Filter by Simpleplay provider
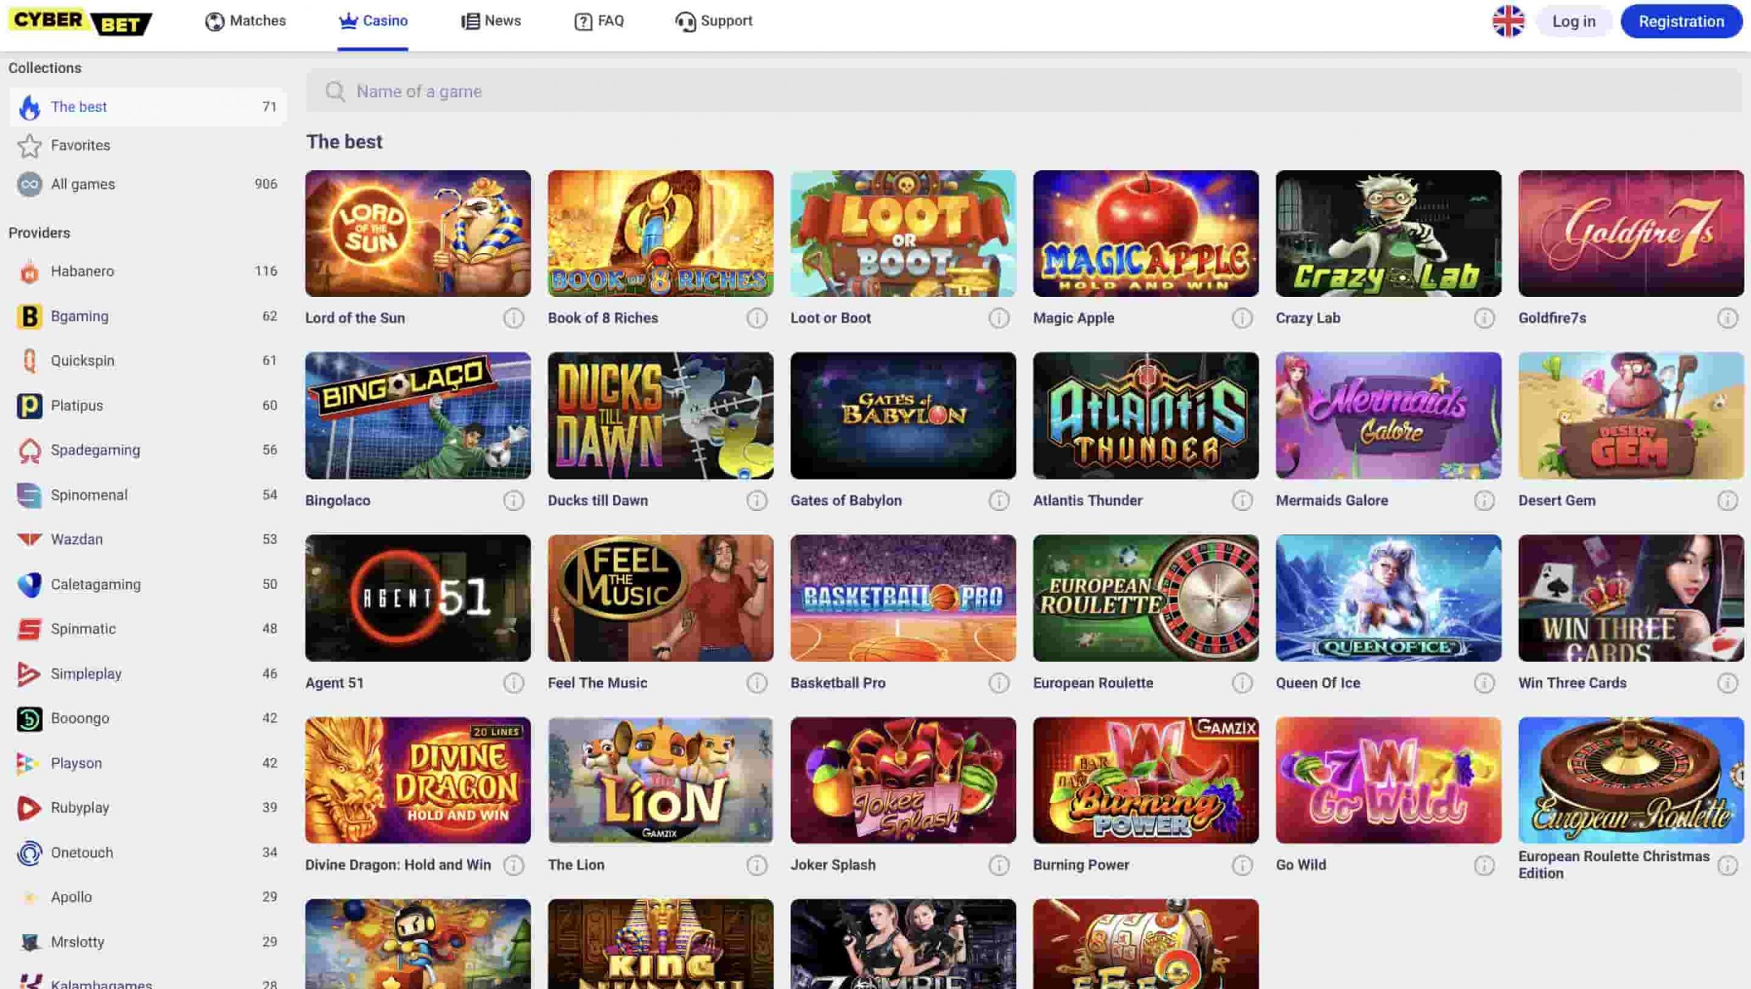The image size is (1751, 989). click(x=148, y=674)
